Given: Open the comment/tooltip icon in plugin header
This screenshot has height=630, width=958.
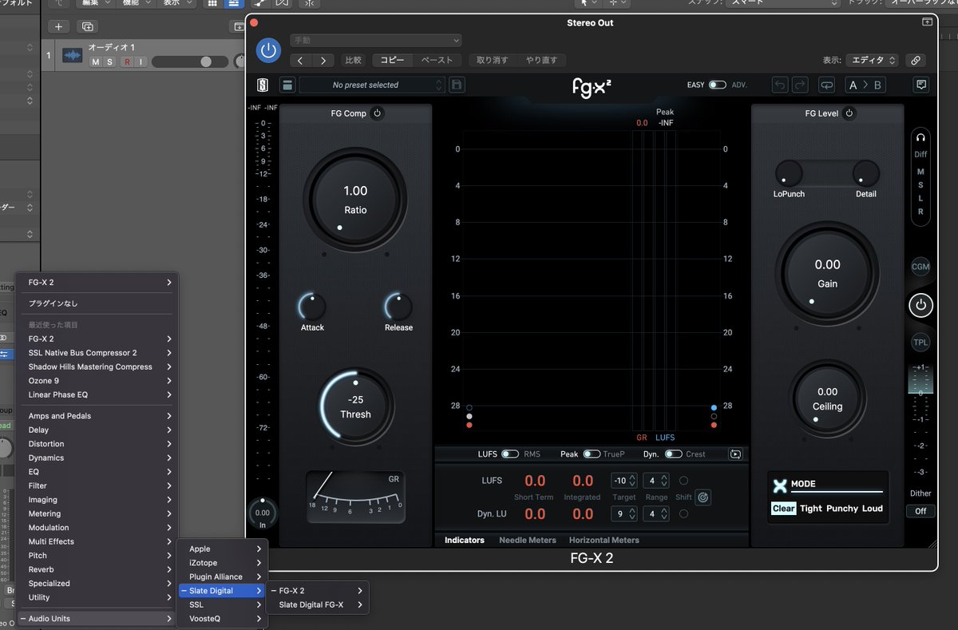Looking at the screenshot, I should click(921, 85).
